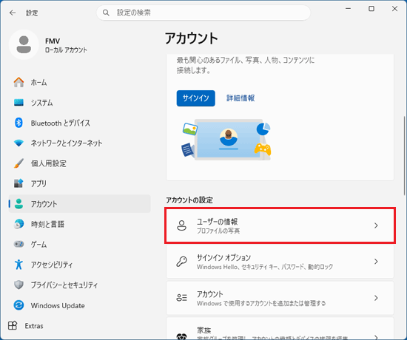Click the Bluetooth icon in sidebar
This screenshot has height=340, width=407.
tap(18, 123)
